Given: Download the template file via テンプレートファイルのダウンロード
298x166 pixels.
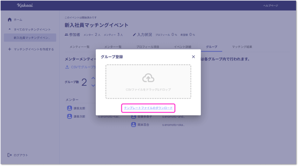Looking at the screenshot, I should [x=148, y=108].
